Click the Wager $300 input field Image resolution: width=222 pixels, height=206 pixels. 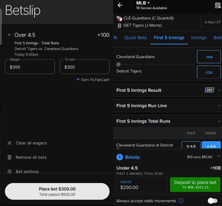click(30, 66)
